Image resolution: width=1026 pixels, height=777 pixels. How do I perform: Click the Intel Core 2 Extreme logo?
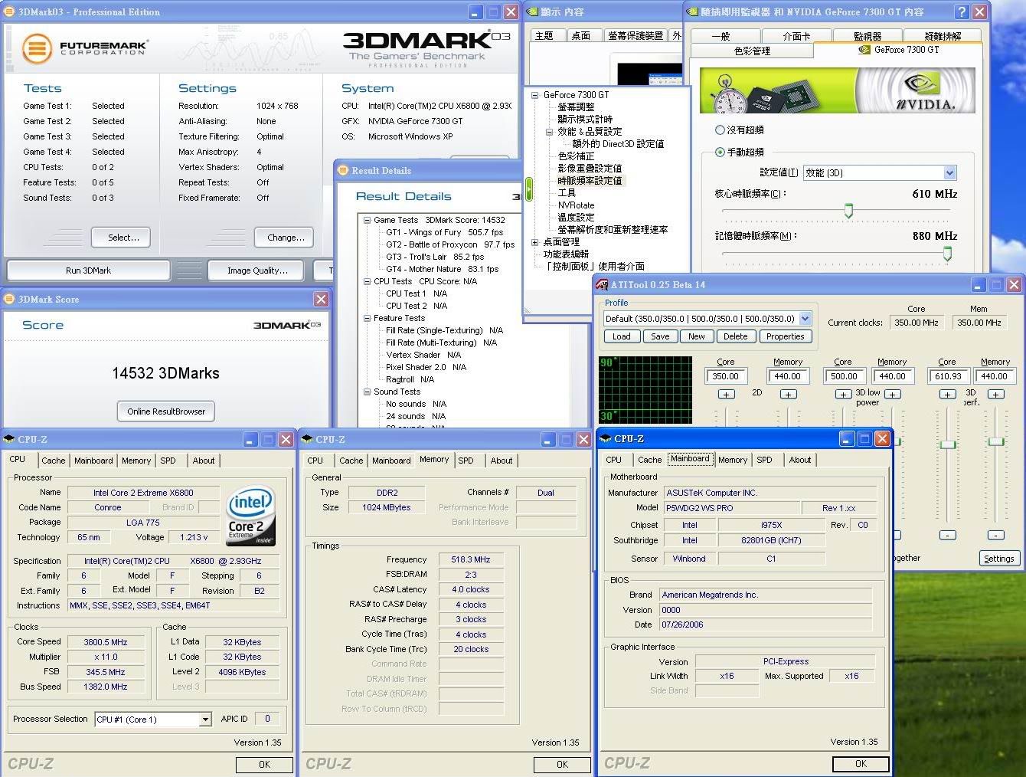(x=250, y=516)
